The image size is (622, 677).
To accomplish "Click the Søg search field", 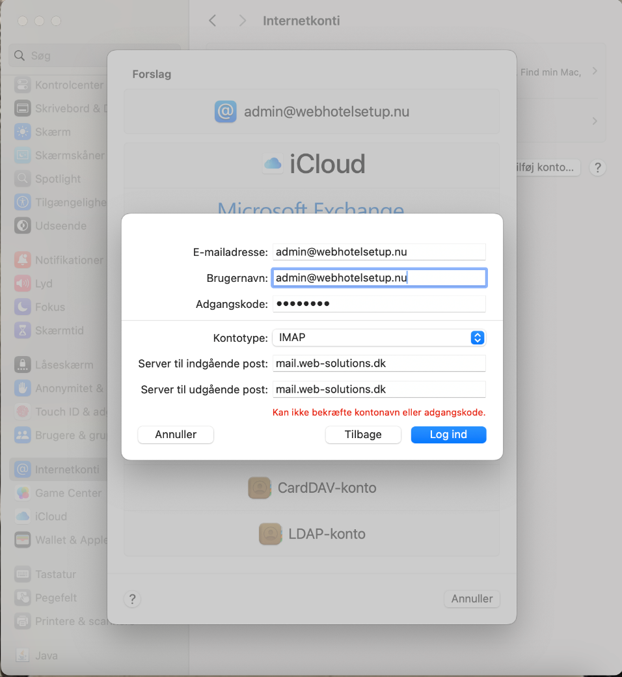I will point(95,55).
